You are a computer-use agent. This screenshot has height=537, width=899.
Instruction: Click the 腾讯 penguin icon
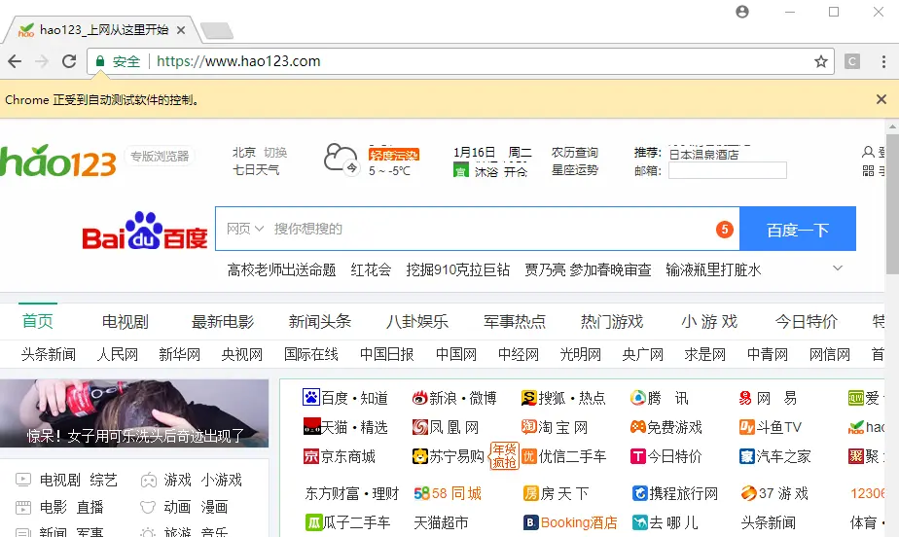pos(637,398)
